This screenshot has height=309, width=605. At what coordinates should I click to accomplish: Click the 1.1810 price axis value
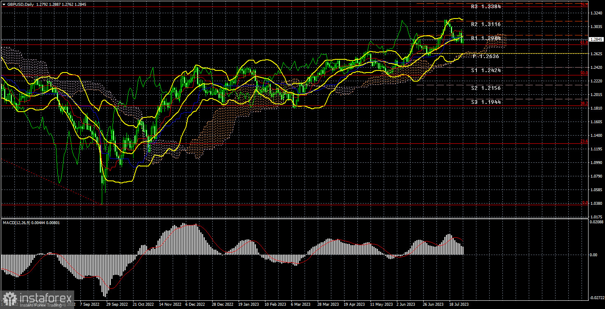(x=596, y=108)
